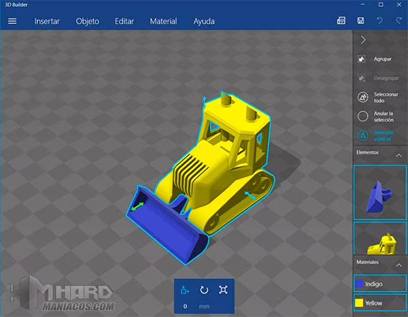
Task: Click the Agrupar label
Action: (382, 59)
